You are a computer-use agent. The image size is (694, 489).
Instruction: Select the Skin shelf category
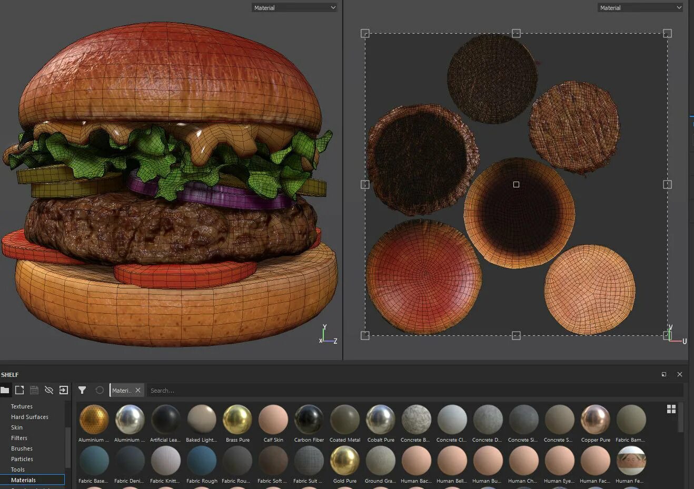(17, 427)
